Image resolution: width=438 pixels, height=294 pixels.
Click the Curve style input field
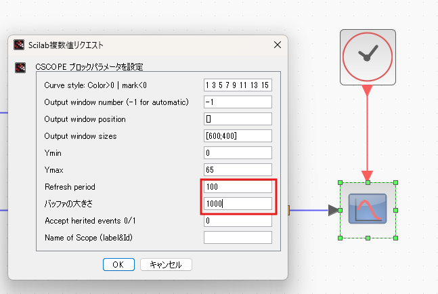click(237, 85)
